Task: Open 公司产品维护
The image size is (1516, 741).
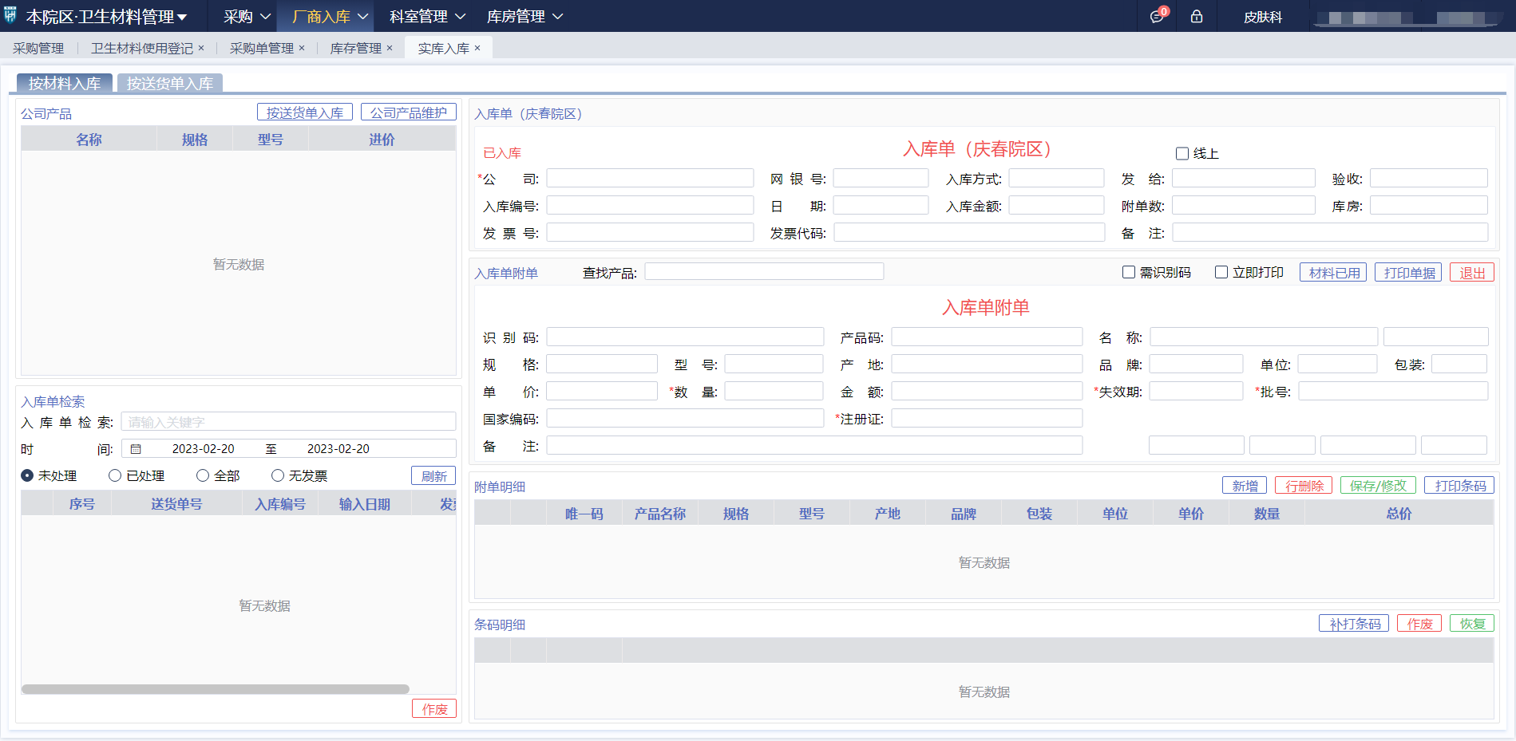Action: [409, 112]
